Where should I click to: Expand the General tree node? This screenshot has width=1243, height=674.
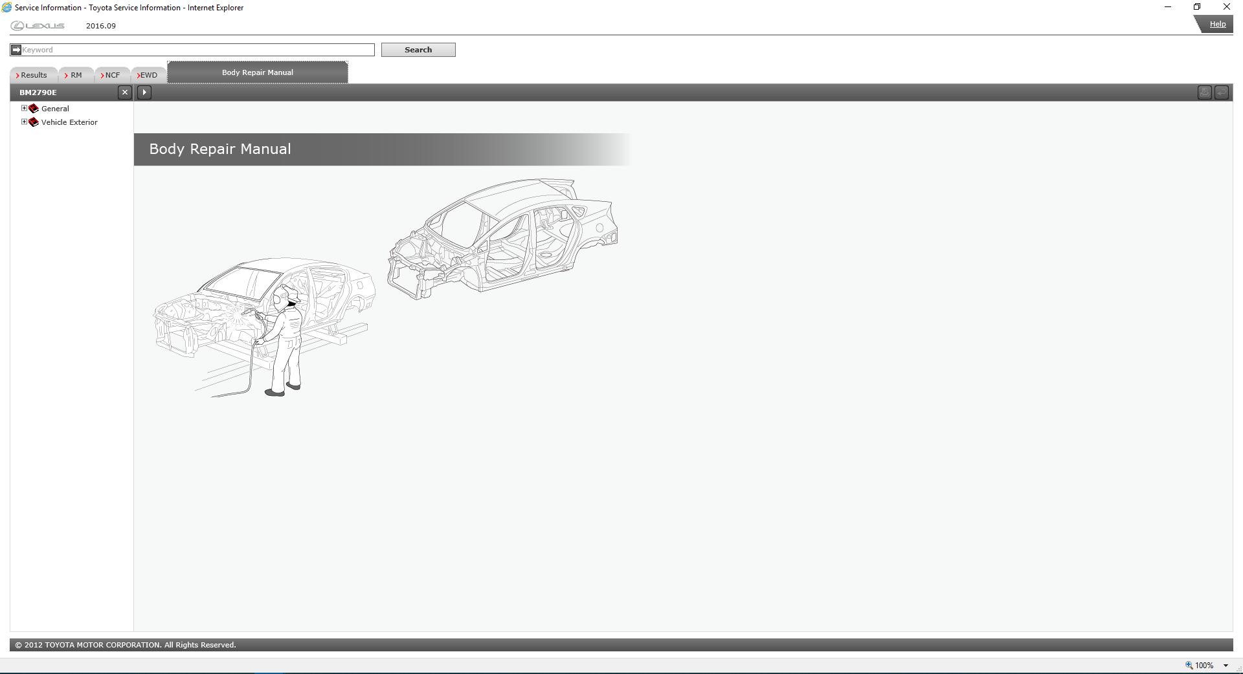coord(24,108)
